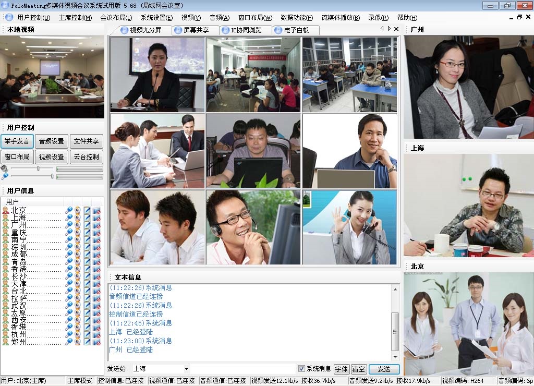Click the 清空 button to clear chat

pyautogui.click(x=359, y=369)
